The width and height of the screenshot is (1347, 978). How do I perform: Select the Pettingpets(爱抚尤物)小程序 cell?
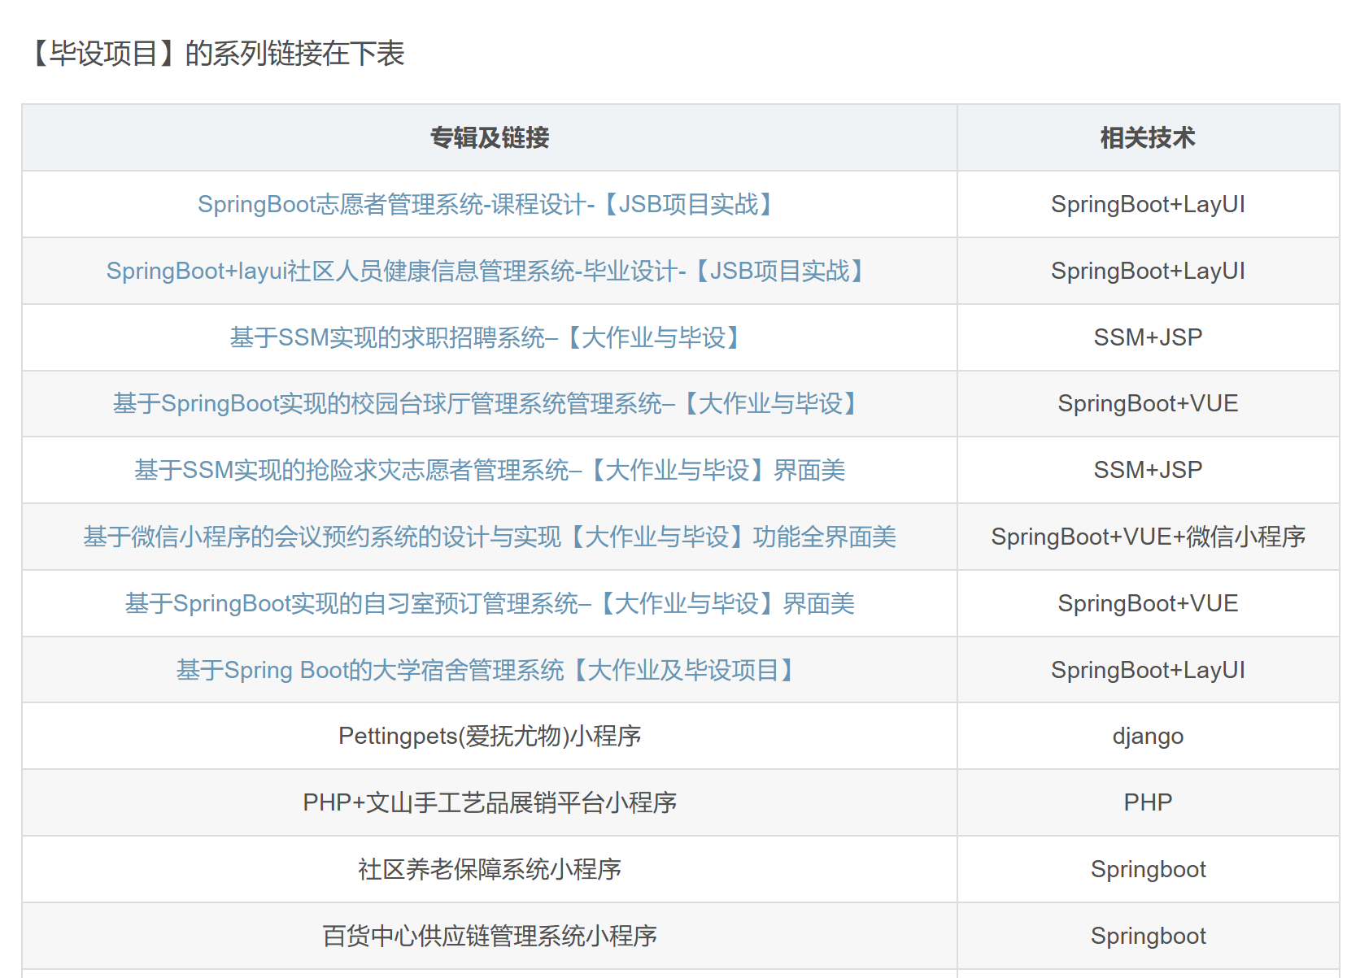(x=490, y=736)
